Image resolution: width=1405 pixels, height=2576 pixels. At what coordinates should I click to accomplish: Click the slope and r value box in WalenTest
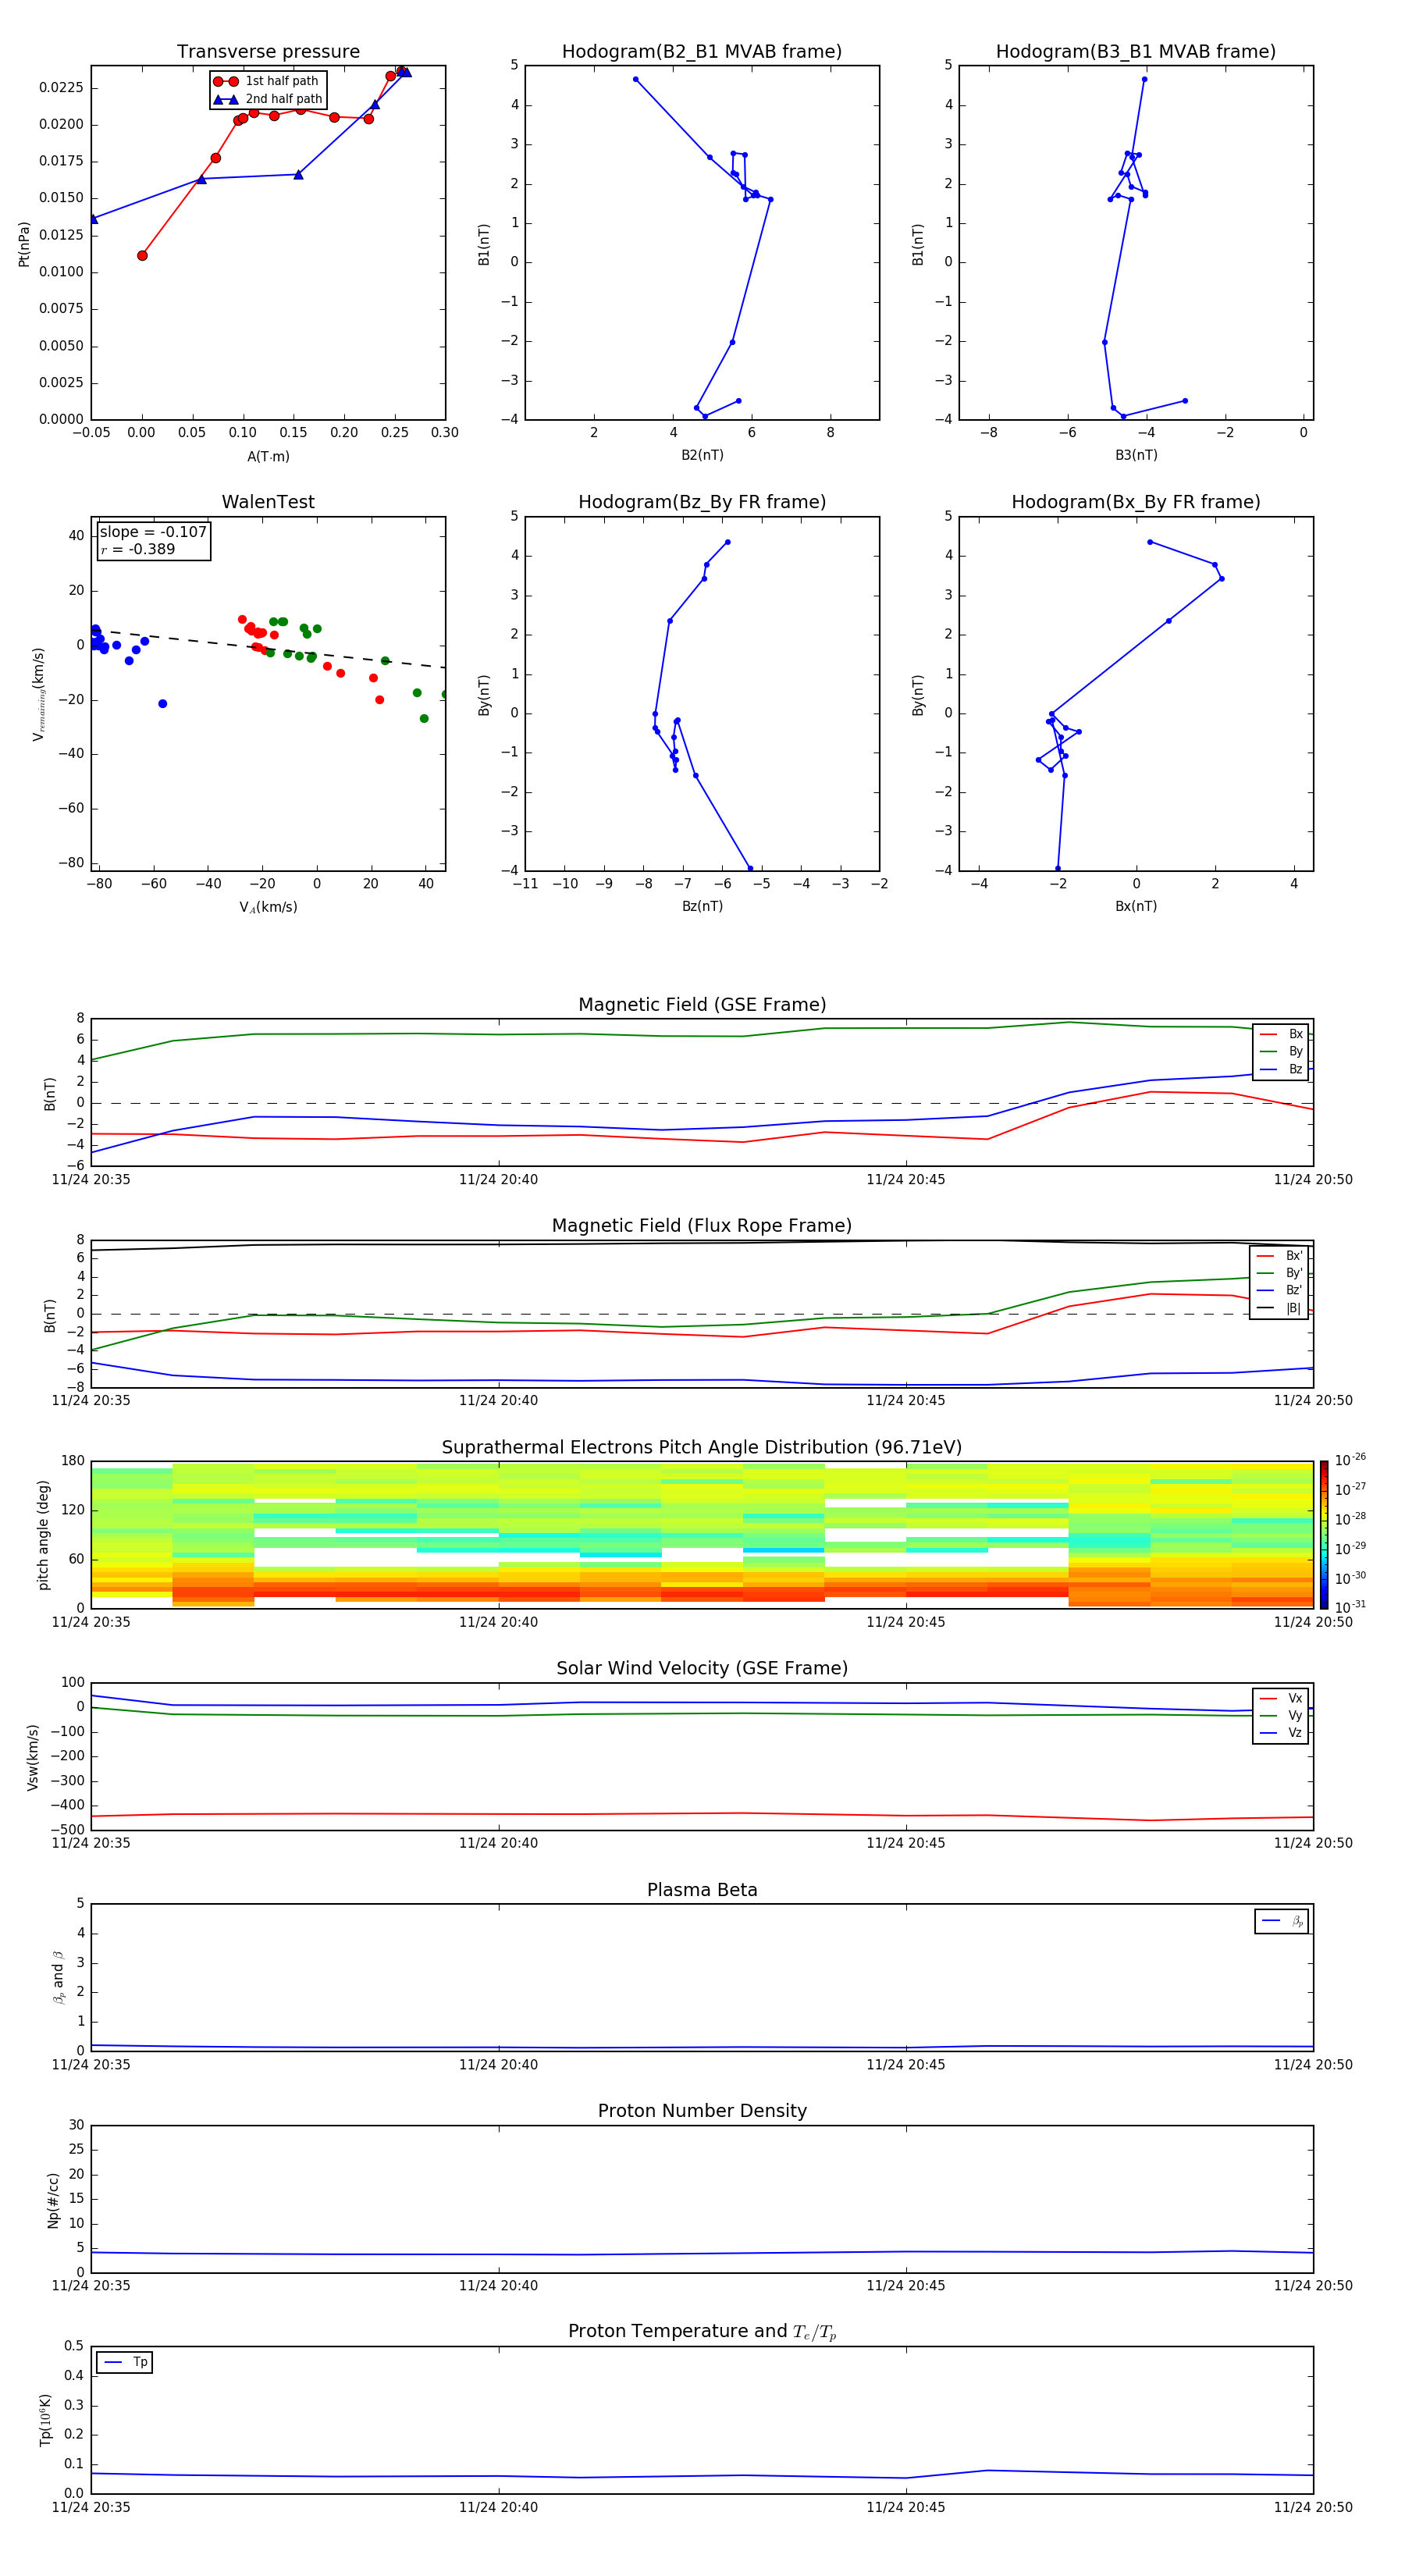[x=153, y=540]
